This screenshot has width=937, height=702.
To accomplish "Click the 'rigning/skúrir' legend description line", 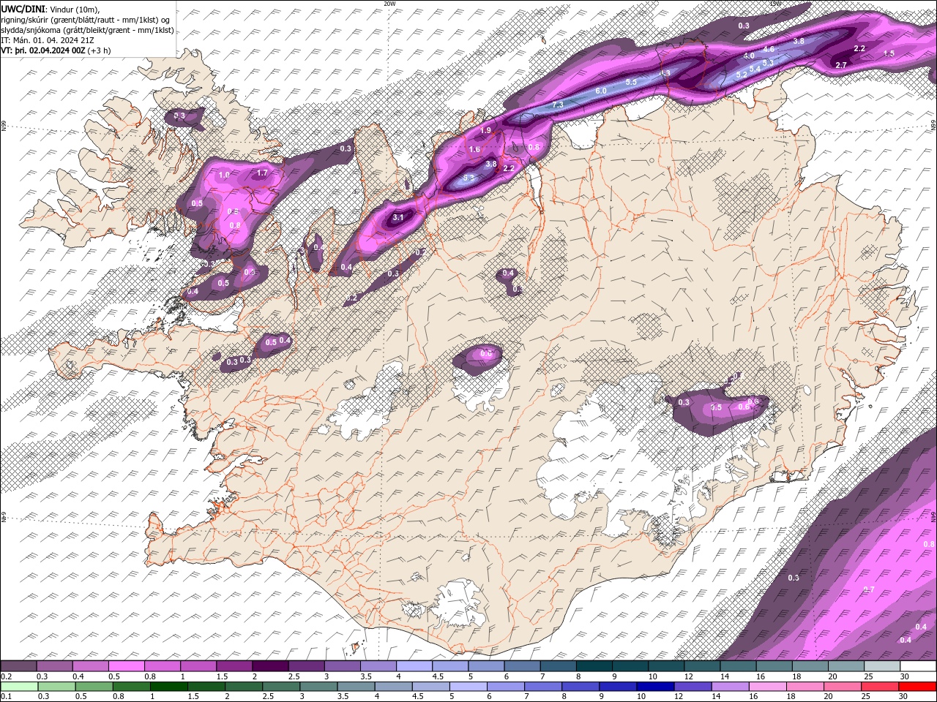I will (x=86, y=19).
